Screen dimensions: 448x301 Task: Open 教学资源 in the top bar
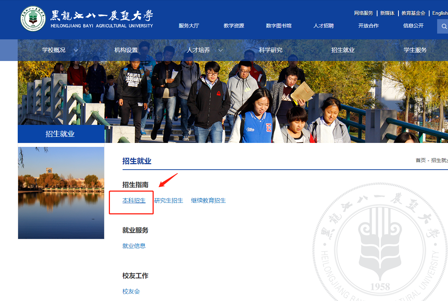point(234,26)
